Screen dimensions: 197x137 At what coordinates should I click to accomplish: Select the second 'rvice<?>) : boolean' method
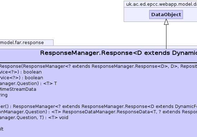22,78
